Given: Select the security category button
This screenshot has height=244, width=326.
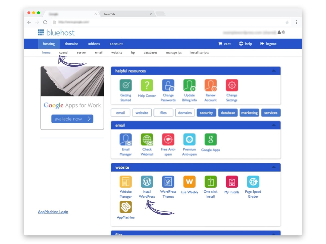Looking at the screenshot, I should pos(206,113).
